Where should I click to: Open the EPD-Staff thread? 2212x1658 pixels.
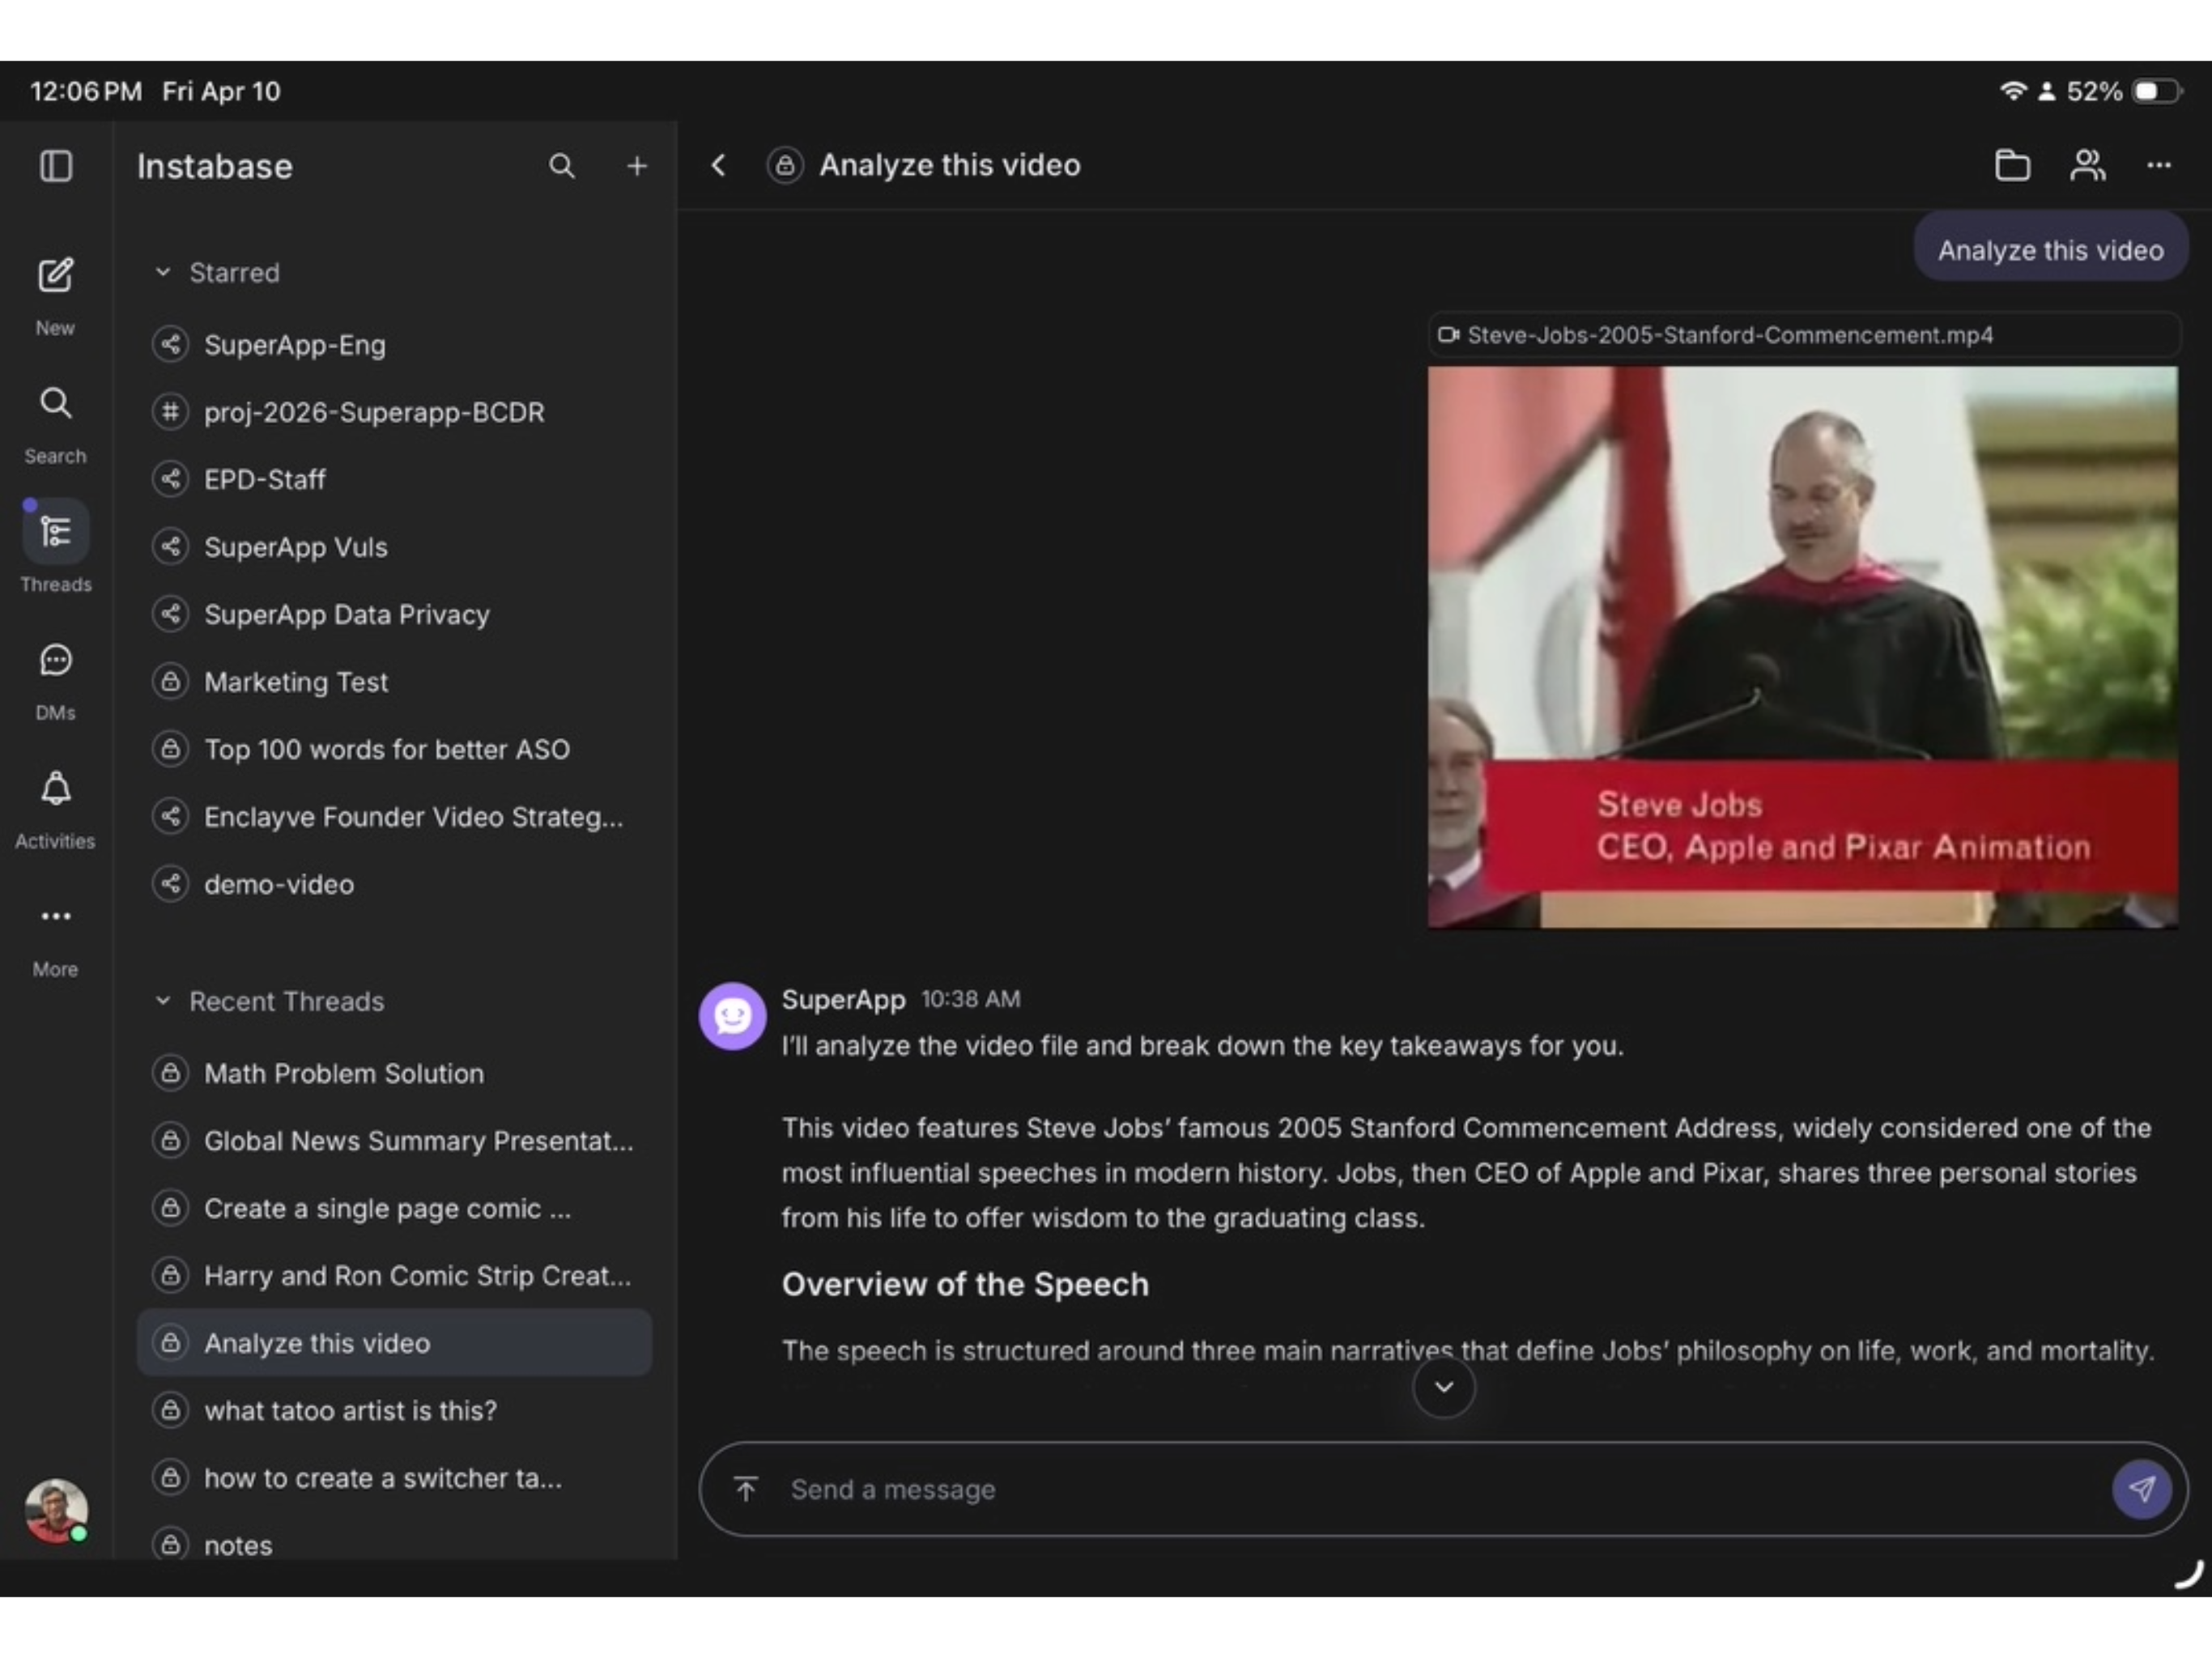pyautogui.click(x=394, y=479)
